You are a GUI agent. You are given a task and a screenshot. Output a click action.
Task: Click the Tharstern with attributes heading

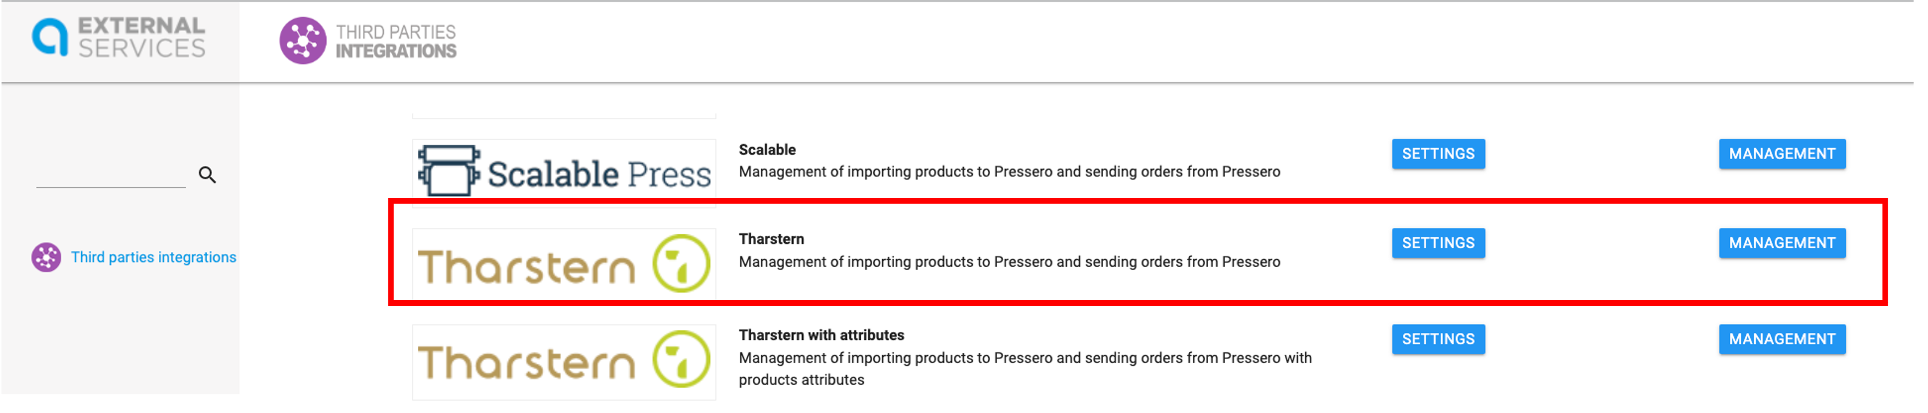(821, 335)
